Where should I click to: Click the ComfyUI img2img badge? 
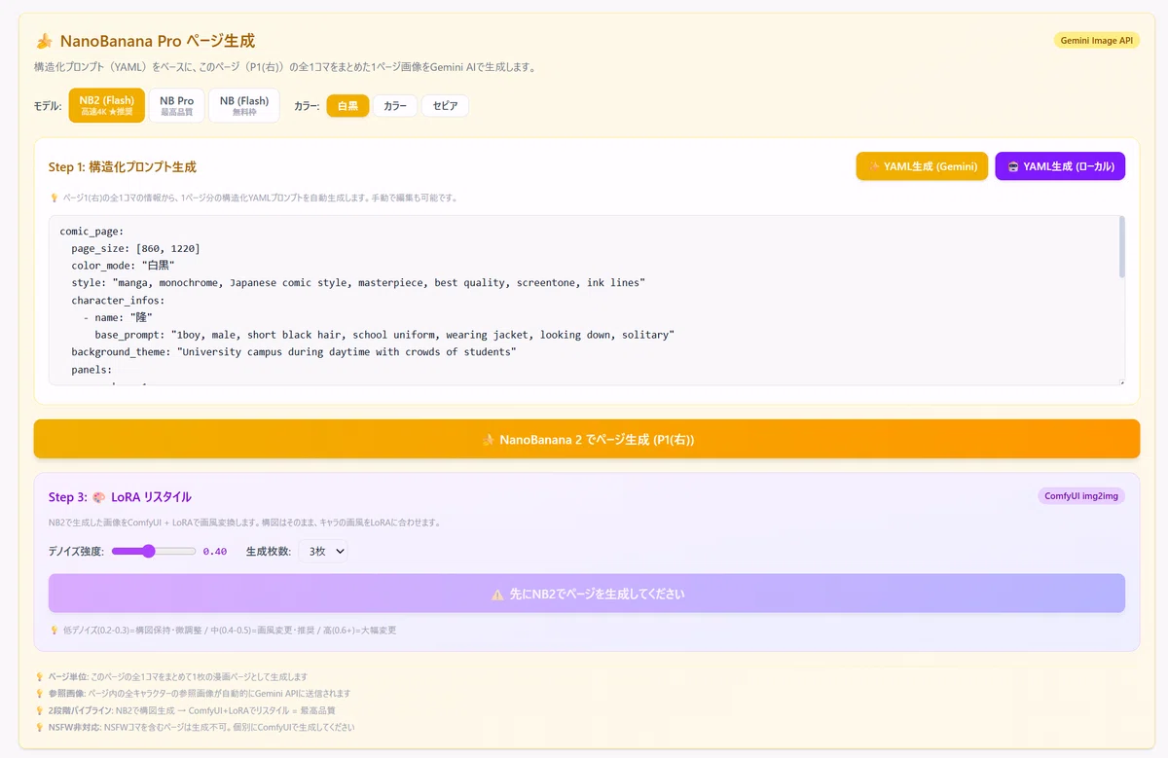pos(1081,496)
